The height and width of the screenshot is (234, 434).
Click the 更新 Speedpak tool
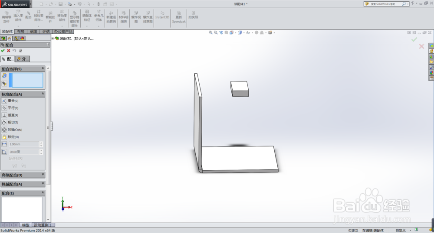tap(179, 17)
